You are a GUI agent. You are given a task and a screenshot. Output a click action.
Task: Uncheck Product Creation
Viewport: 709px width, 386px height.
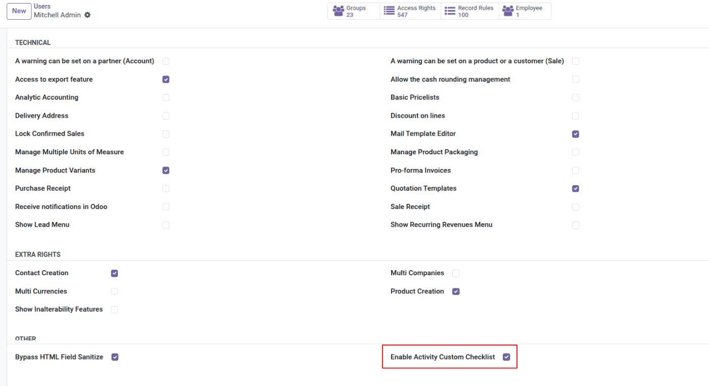(x=456, y=291)
